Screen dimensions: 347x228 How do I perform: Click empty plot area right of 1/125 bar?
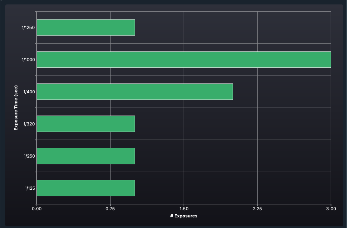pyautogui.click(x=233, y=188)
